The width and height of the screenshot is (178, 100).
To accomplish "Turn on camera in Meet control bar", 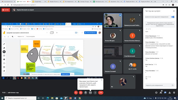I will pos(81,93).
